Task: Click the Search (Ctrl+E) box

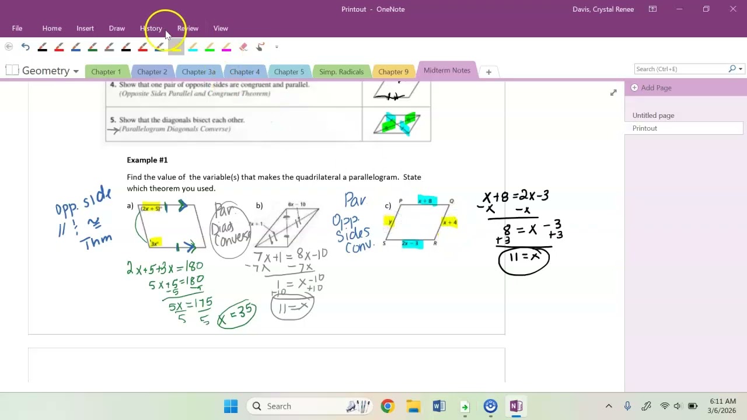Action: pyautogui.click(x=680, y=69)
